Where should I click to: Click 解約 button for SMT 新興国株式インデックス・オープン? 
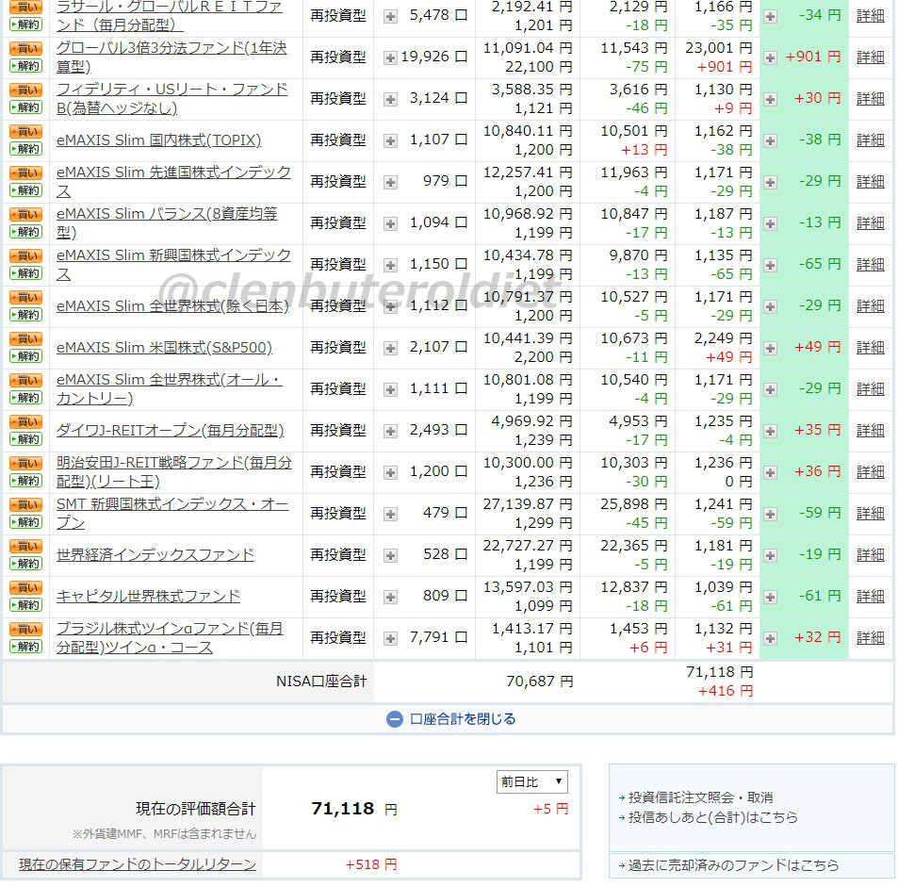[25, 522]
